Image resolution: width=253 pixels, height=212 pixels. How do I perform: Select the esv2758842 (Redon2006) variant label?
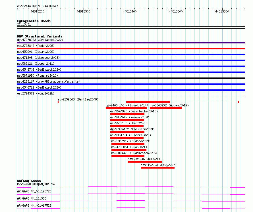[x=36, y=46]
